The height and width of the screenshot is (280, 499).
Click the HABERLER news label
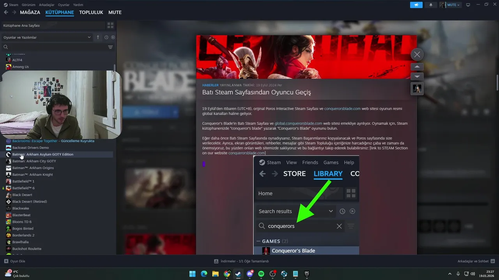pos(210,85)
